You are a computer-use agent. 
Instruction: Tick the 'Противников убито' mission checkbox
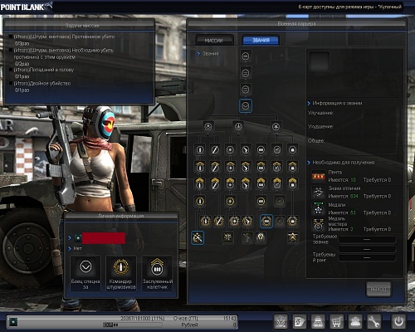click(x=11, y=37)
